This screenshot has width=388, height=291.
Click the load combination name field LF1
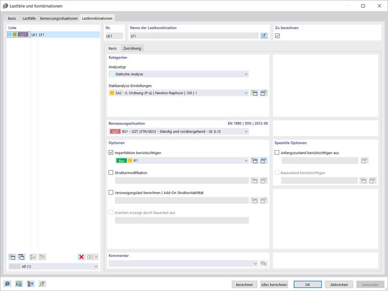[194, 36]
